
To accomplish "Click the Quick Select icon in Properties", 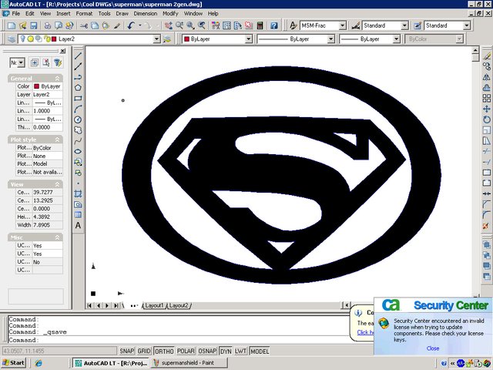I will [x=58, y=62].
